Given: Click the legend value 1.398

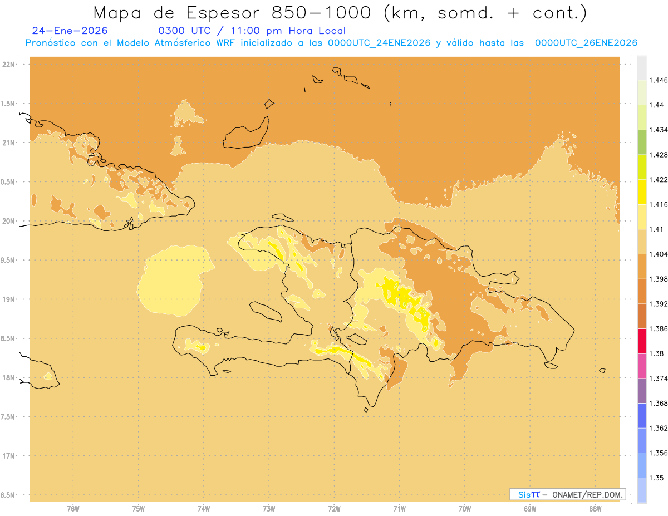Looking at the screenshot, I should point(659,279).
